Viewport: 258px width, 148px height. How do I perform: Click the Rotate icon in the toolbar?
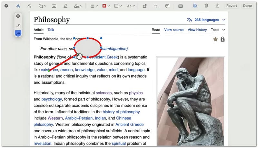coord(144,6)
